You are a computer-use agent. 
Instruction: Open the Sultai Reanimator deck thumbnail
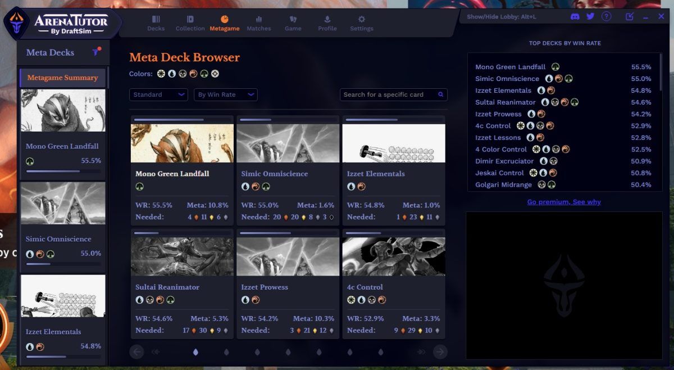[x=182, y=256]
